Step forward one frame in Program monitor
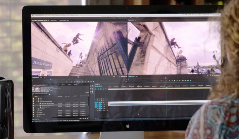 click(x=177, y=81)
